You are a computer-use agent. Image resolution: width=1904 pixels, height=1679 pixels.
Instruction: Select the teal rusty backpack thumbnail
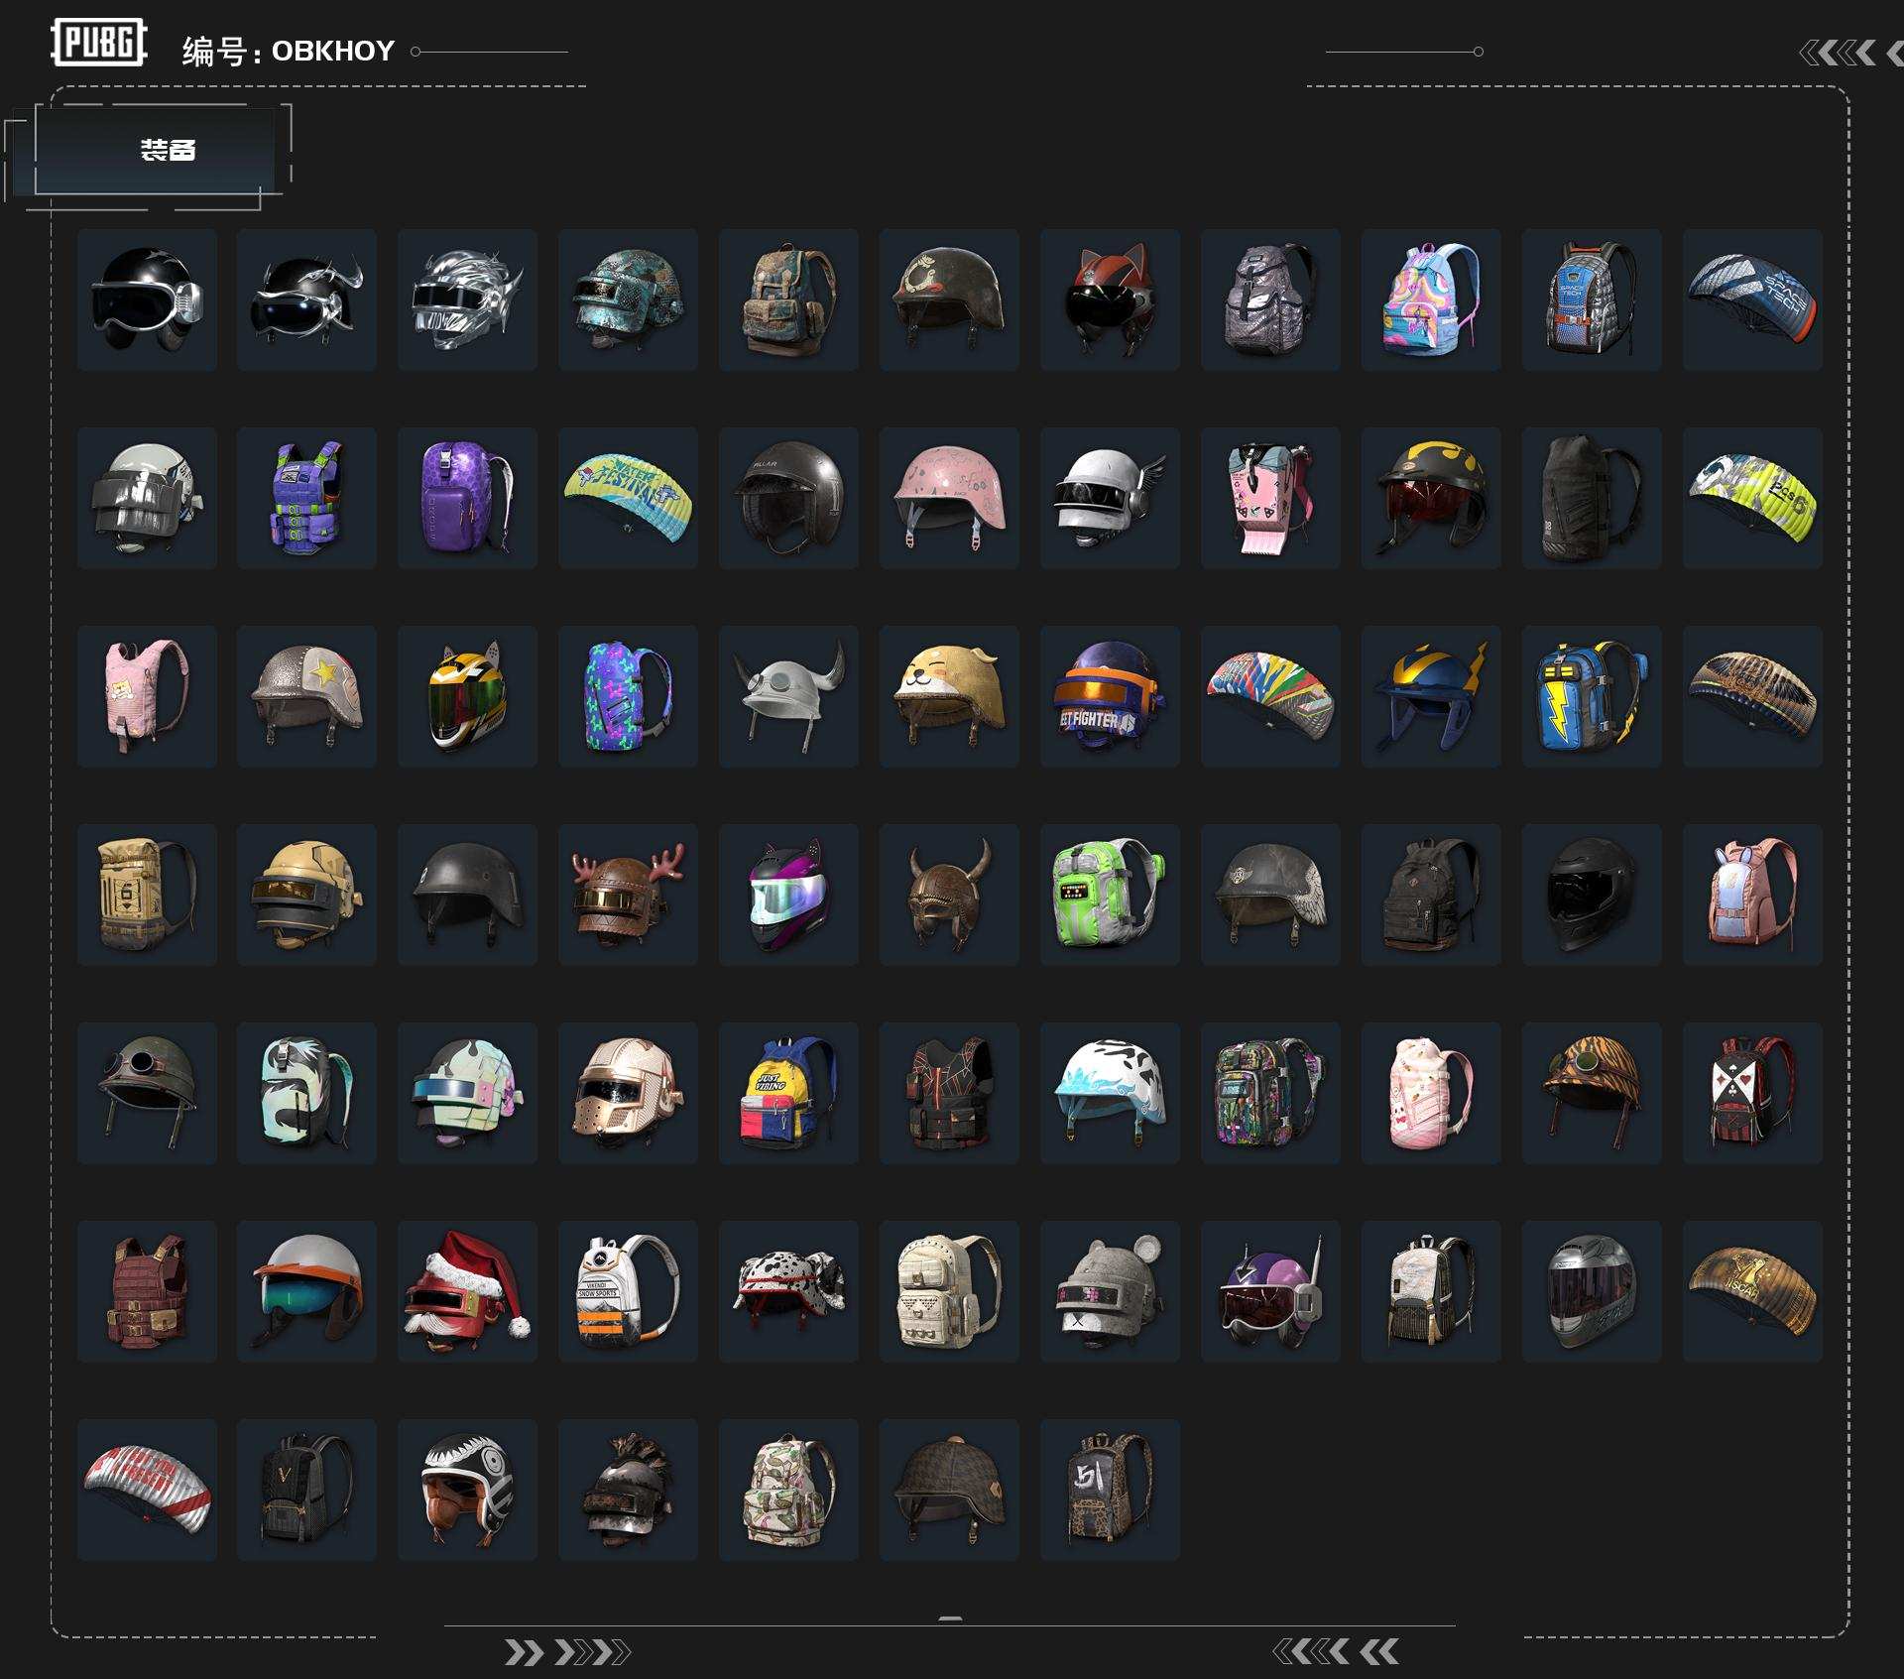(x=788, y=300)
